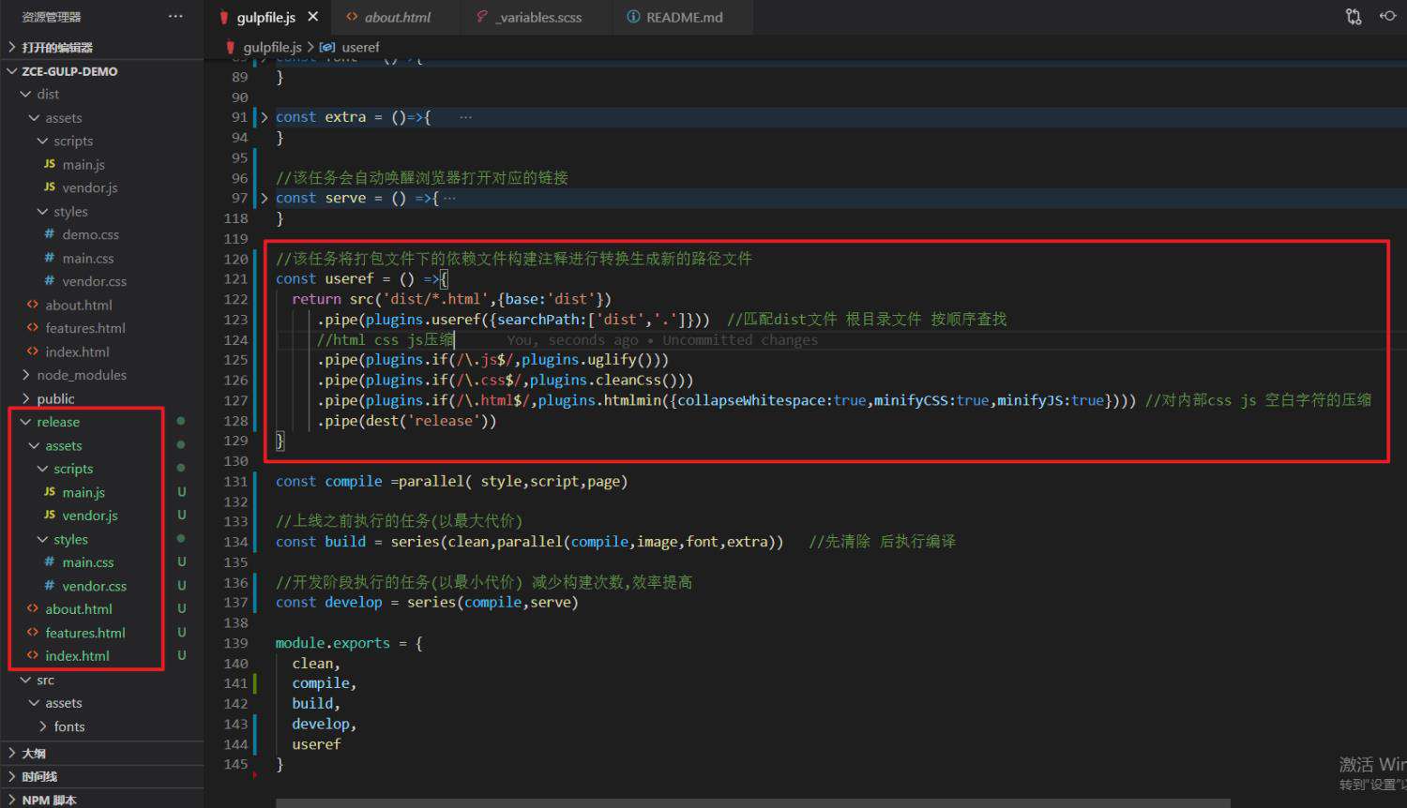This screenshot has height=808, width=1407.
Task: Click the 'const develop' declaration line
Action: point(427,603)
